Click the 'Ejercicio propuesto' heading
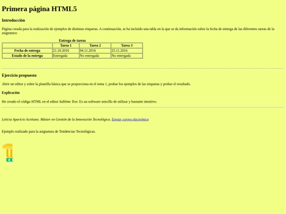The image size is (286, 214). pos(19,76)
